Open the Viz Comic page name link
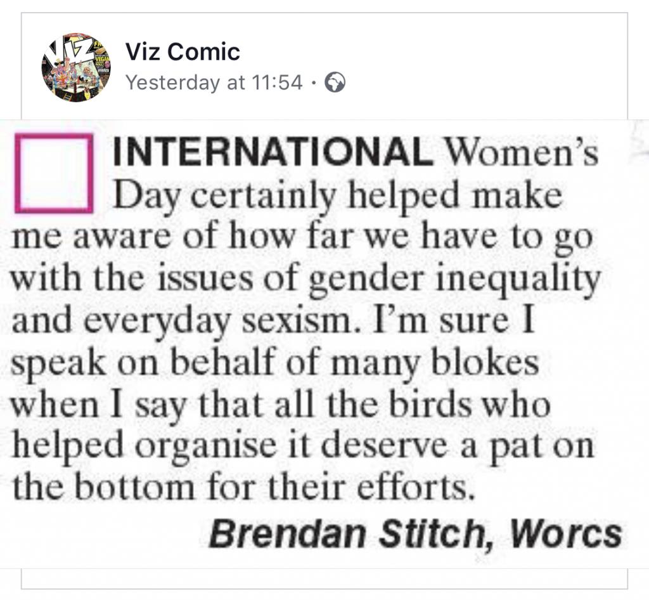 183,52
